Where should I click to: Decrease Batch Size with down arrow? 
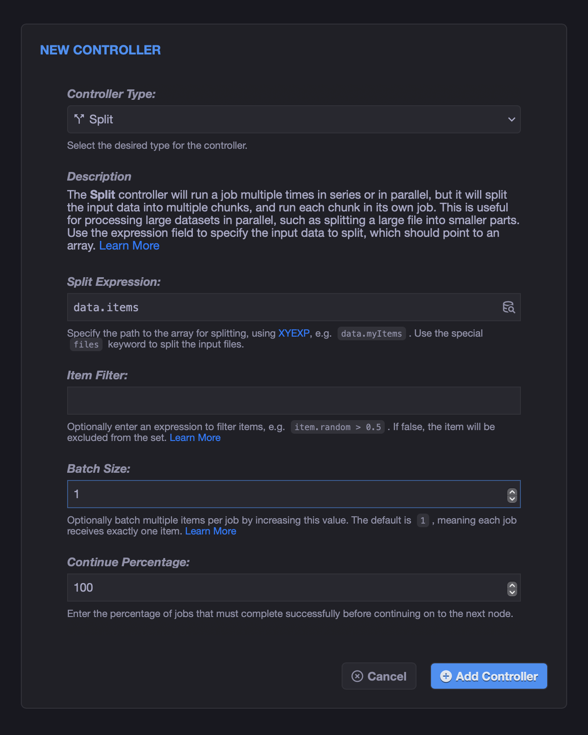click(x=512, y=499)
